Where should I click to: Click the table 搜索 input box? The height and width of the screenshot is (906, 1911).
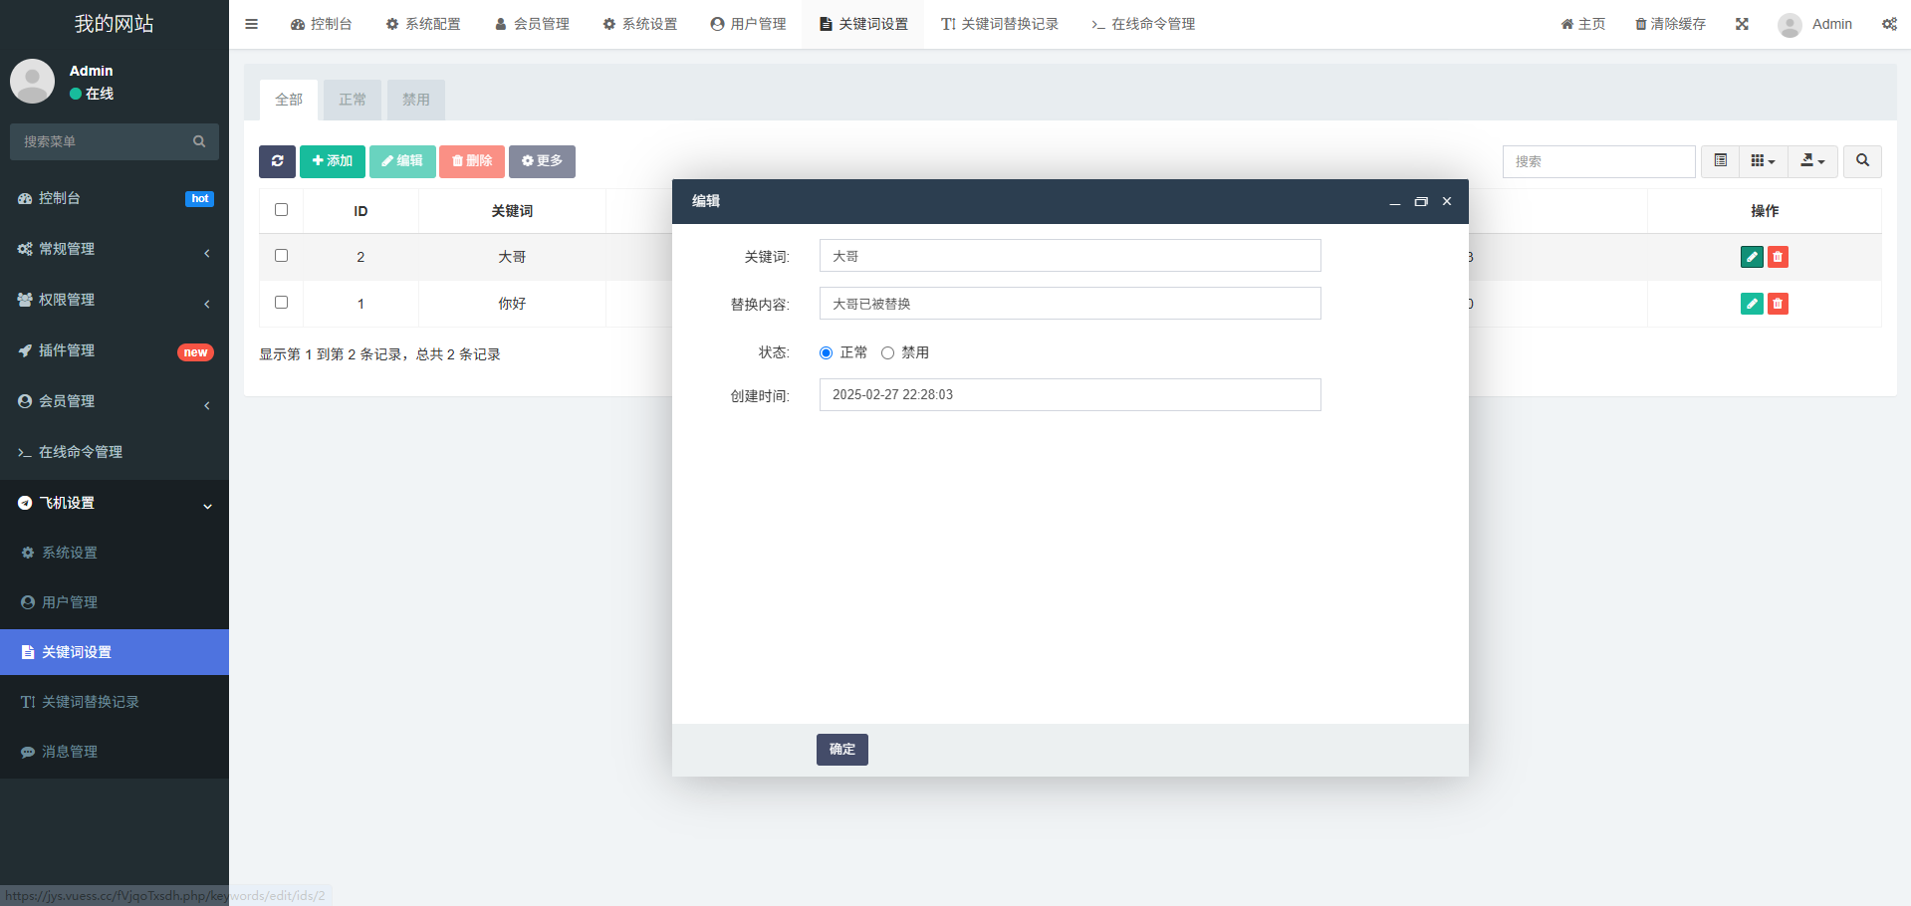1599,161
